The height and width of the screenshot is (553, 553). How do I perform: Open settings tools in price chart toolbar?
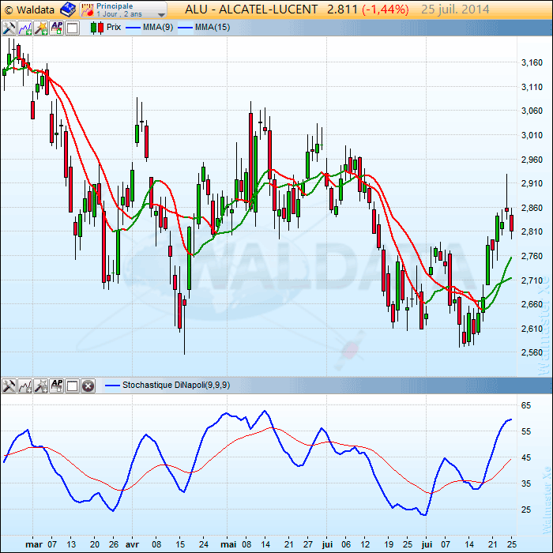click(9, 28)
